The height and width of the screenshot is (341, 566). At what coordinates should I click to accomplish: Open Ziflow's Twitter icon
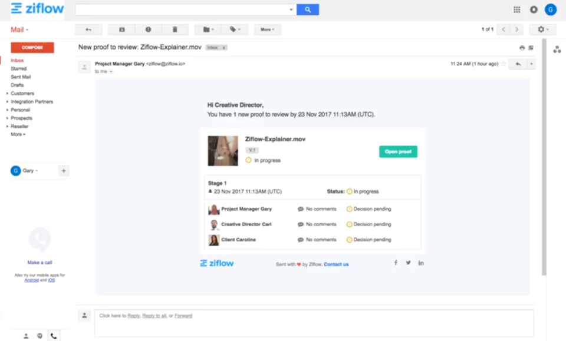point(408,263)
